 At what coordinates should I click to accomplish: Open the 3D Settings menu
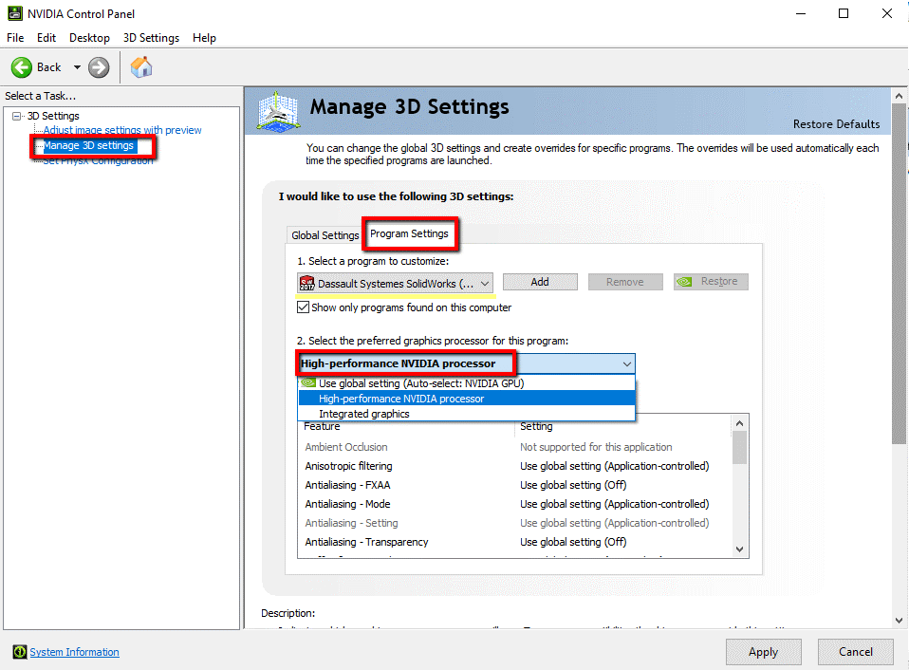click(151, 38)
